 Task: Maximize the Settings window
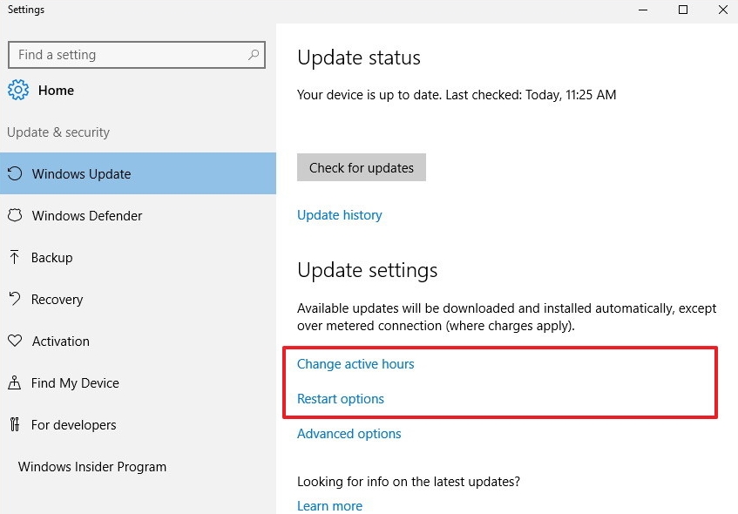pyautogui.click(x=683, y=10)
